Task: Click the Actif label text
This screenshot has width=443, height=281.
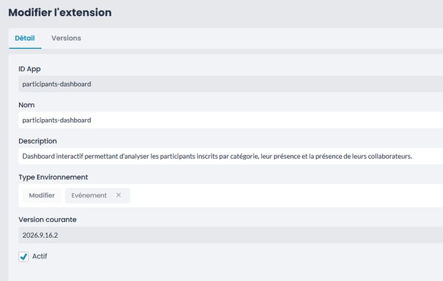Action: tap(40, 256)
